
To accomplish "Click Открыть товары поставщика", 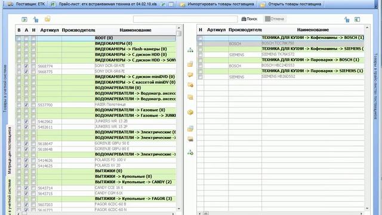I will point(291,4).
